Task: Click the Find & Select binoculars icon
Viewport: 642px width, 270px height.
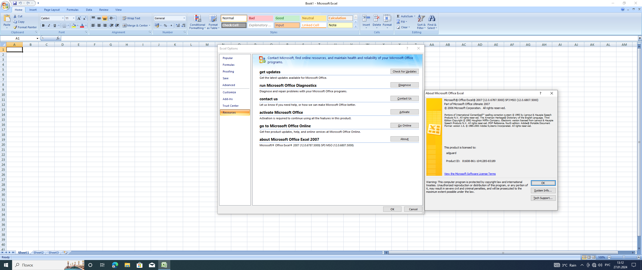Action: [x=432, y=18]
